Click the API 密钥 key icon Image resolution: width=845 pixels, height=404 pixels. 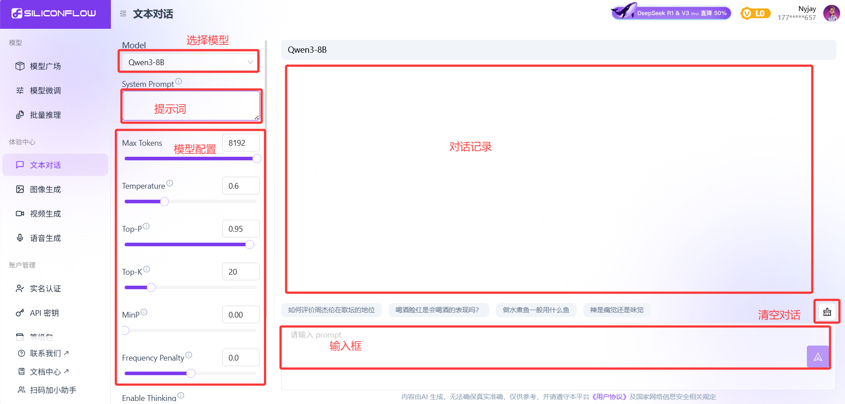[20, 313]
